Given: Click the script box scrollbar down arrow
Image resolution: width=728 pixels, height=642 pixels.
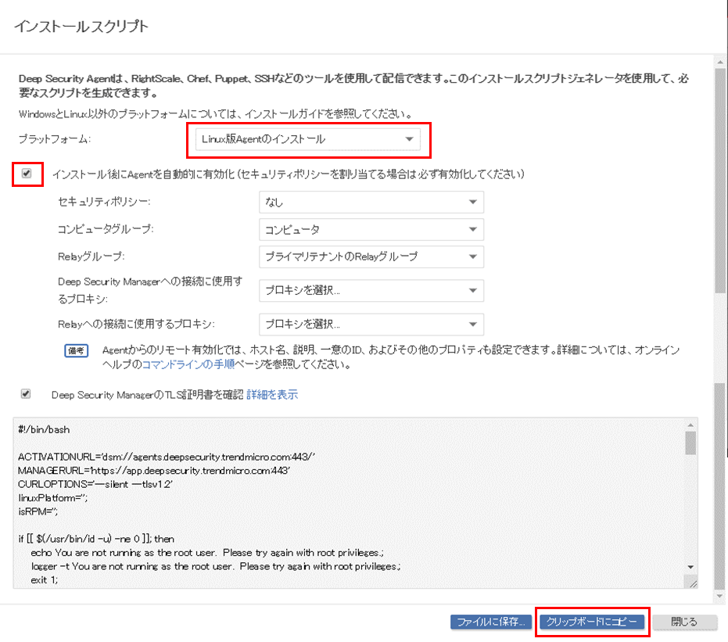Looking at the screenshot, I should [x=690, y=567].
